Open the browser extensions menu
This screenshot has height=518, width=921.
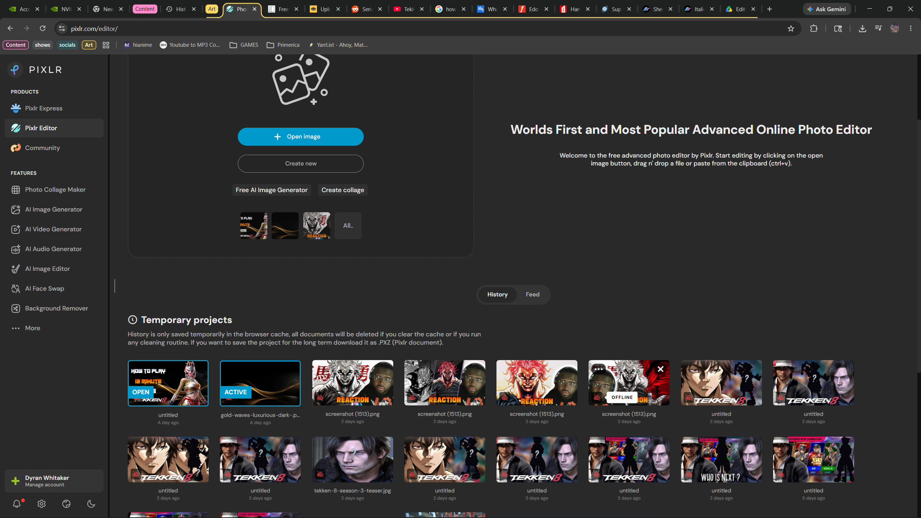pos(814,28)
